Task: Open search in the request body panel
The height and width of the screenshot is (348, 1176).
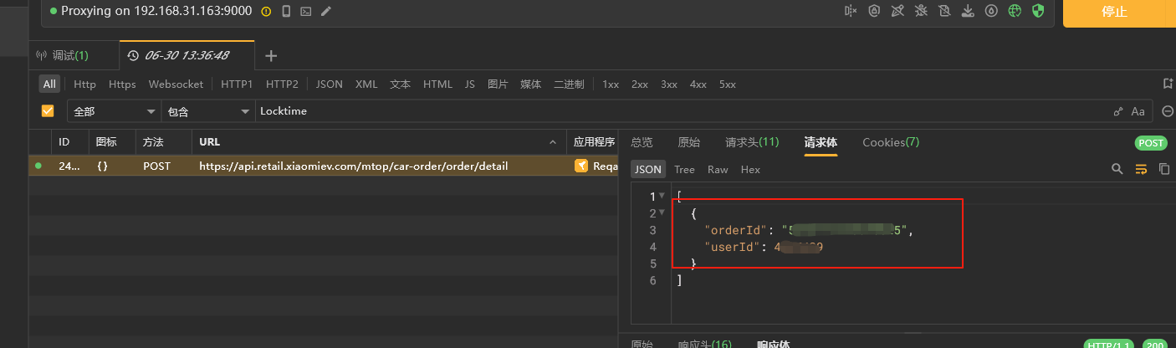Action: (1117, 169)
